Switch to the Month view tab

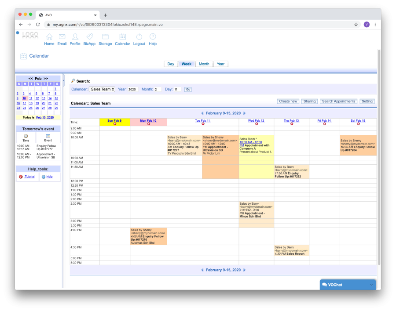pyautogui.click(x=204, y=64)
